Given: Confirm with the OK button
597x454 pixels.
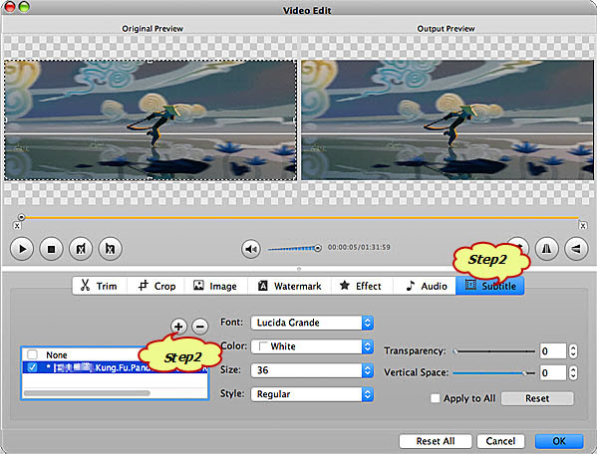Looking at the screenshot, I should [x=559, y=441].
